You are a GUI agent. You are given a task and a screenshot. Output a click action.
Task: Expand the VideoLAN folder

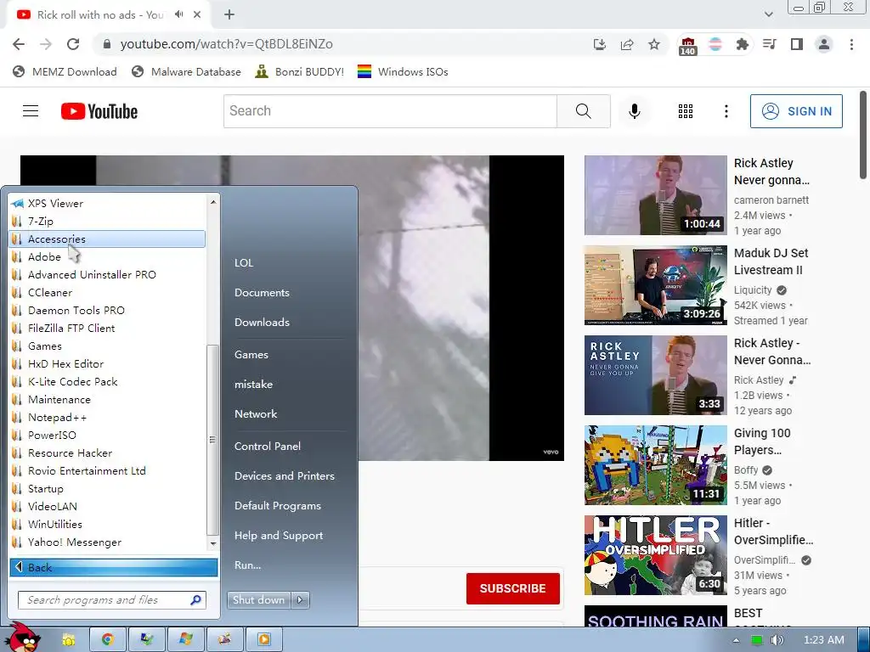tap(108, 506)
